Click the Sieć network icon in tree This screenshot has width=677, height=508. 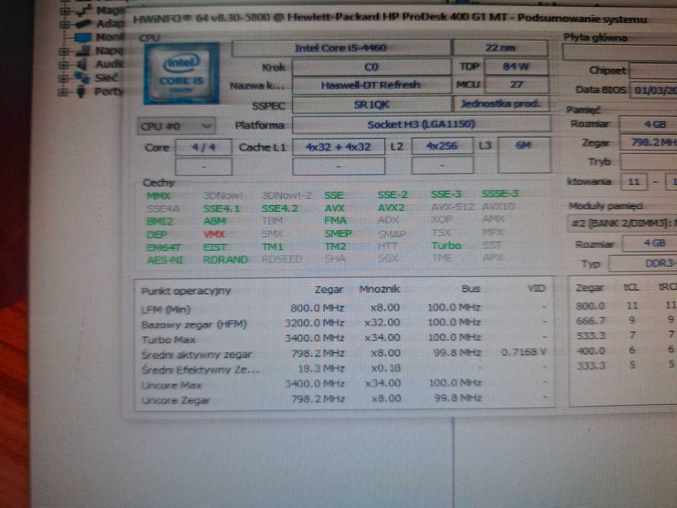[81, 78]
